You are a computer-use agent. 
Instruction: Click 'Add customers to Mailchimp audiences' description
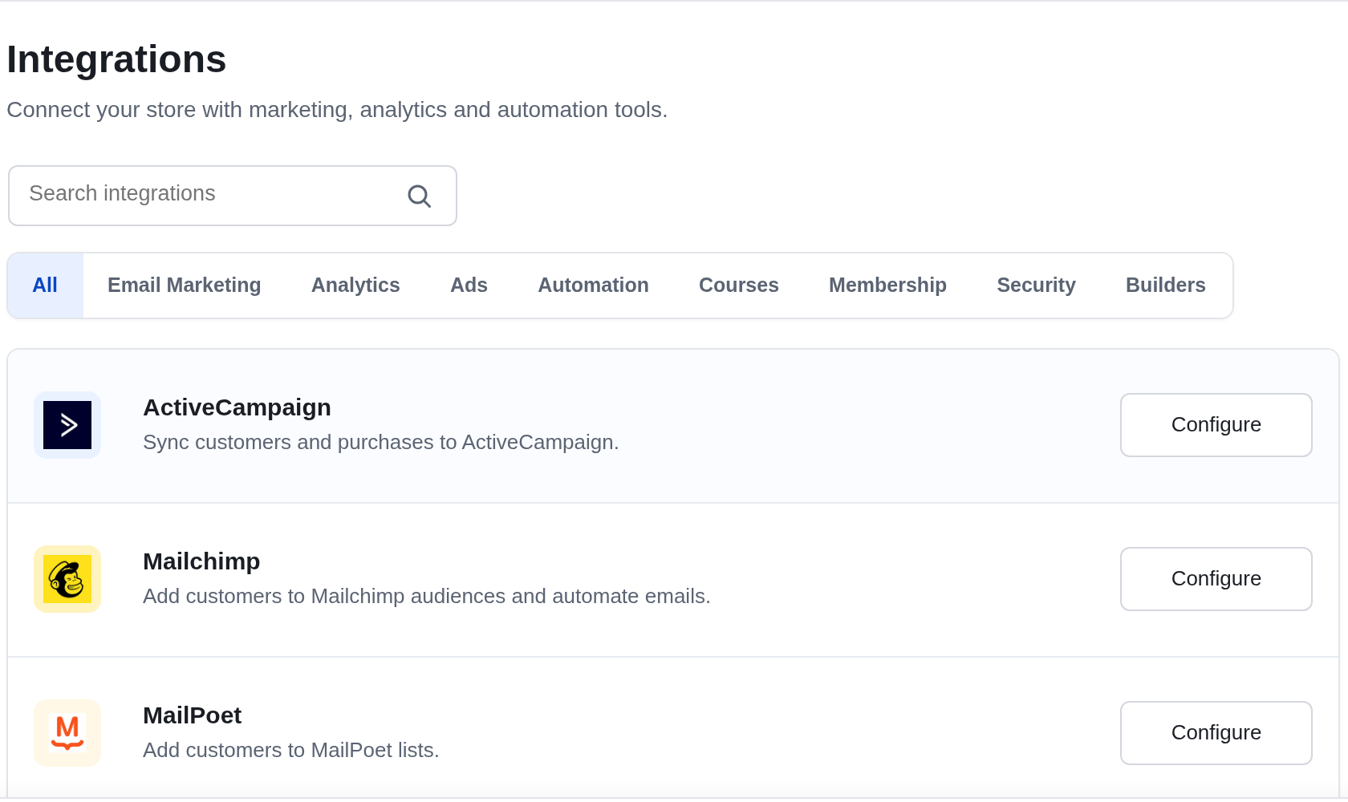pyautogui.click(x=427, y=597)
